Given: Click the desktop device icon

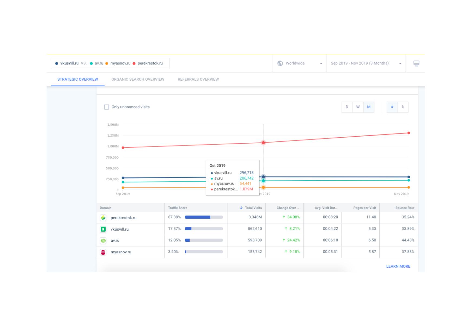Looking at the screenshot, I should 416,64.
